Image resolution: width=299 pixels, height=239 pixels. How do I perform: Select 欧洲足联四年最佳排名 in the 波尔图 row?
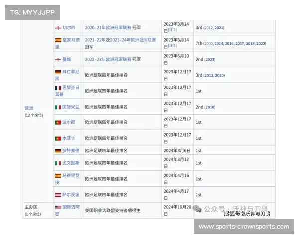click(x=106, y=122)
